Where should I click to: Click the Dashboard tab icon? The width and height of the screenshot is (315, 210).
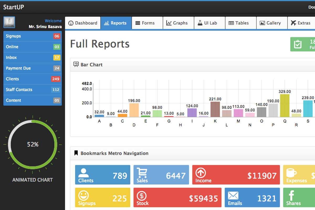[x=71, y=23]
